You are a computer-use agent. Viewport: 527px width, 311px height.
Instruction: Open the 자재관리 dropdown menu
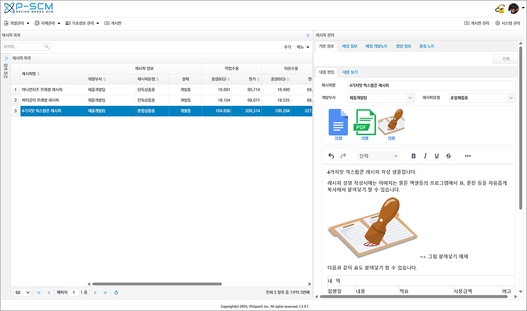pyautogui.click(x=47, y=23)
